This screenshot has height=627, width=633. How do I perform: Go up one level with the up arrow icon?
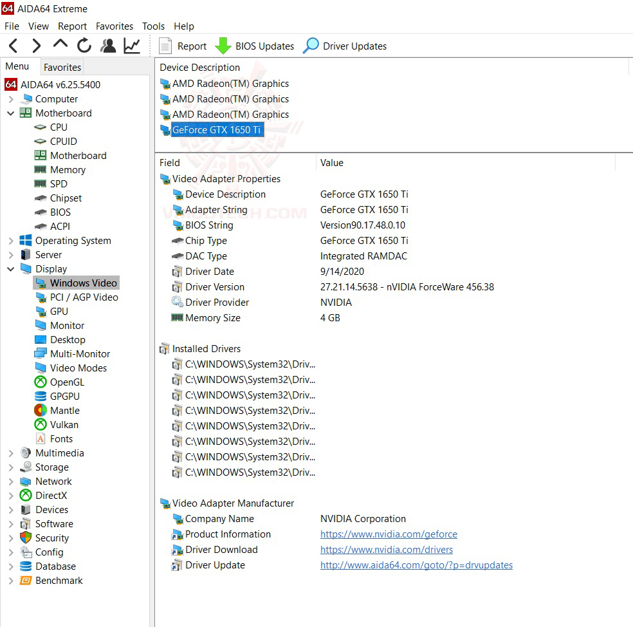(60, 44)
